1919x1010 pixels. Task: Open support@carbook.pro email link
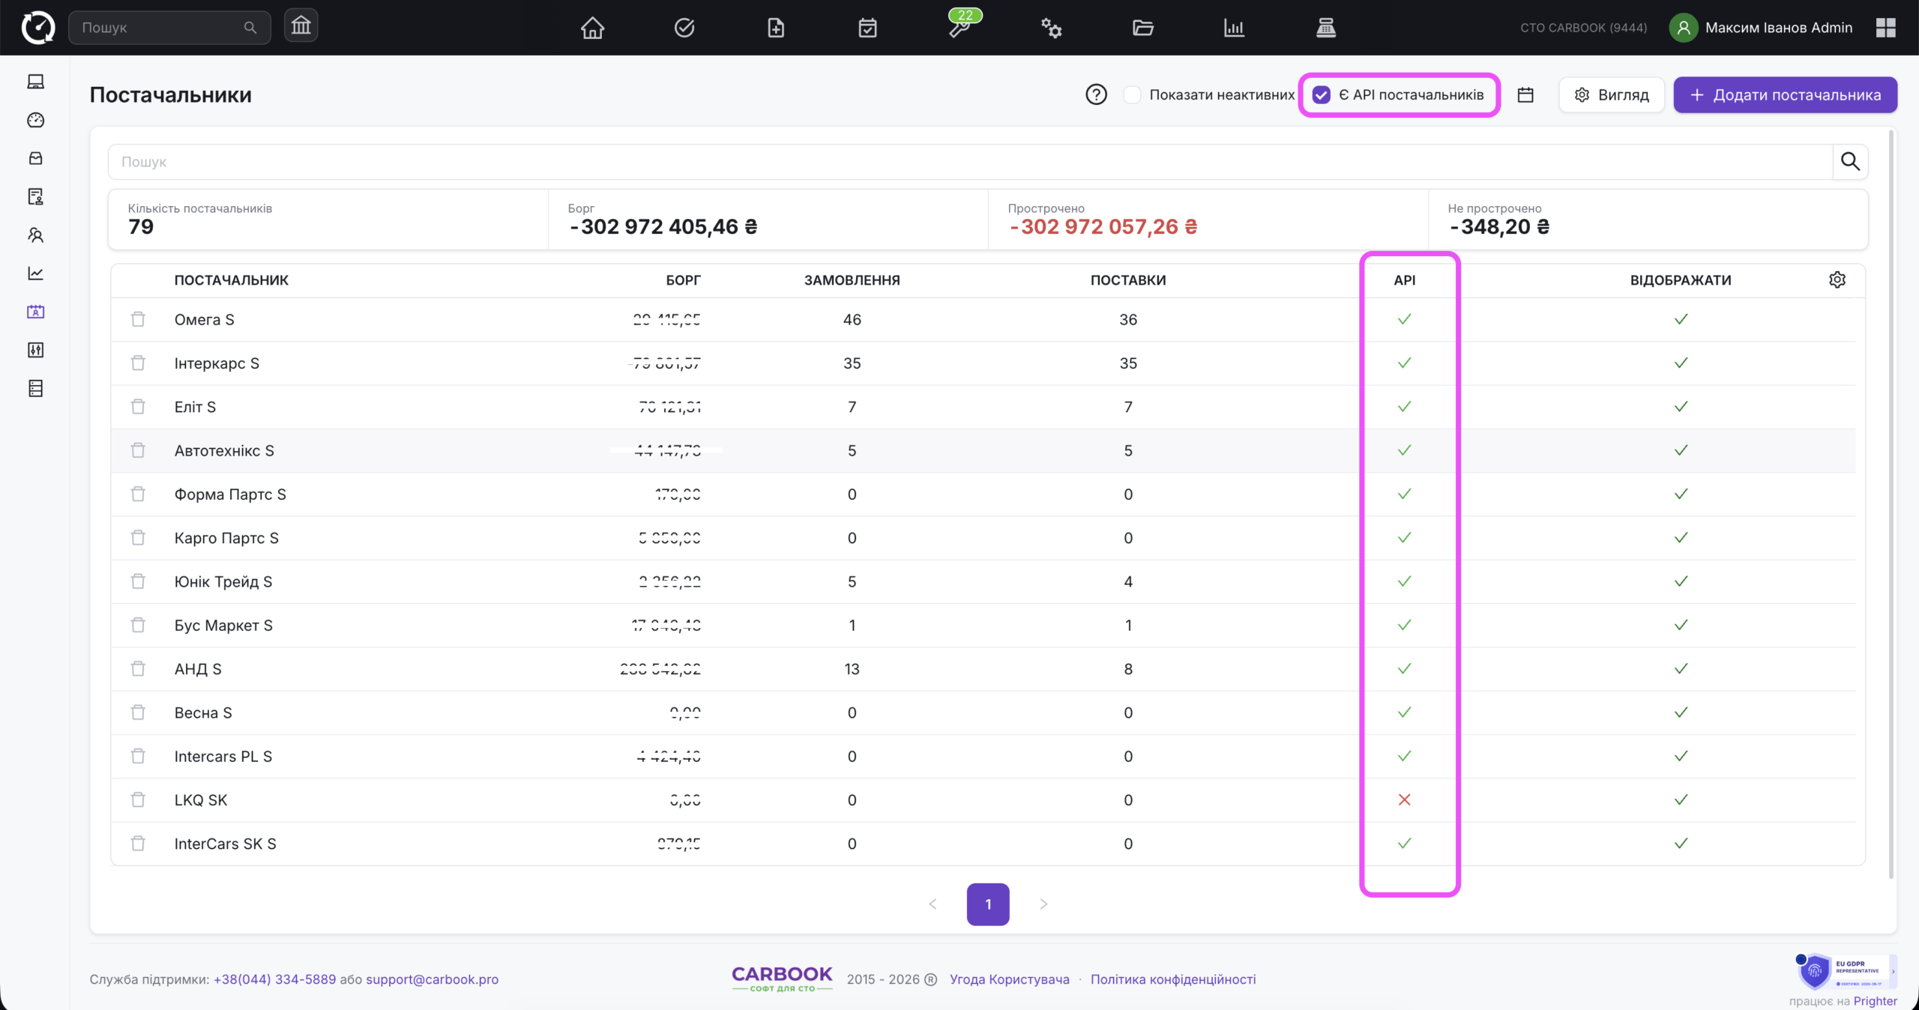click(x=433, y=979)
